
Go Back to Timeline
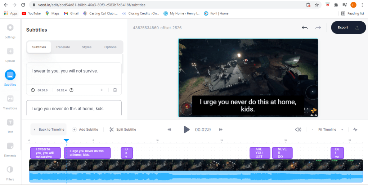pyautogui.click(x=49, y=130)
